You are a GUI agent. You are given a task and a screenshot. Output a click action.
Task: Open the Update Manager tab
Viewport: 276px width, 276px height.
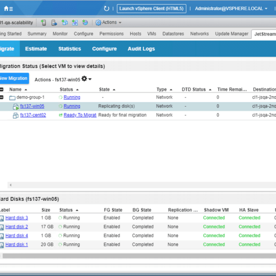(x=232, y=33)
